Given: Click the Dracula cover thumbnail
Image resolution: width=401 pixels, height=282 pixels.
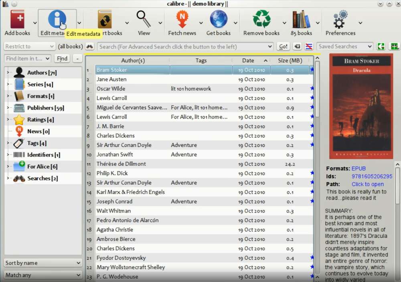Looking at the screenshot, I should point(361,106).
